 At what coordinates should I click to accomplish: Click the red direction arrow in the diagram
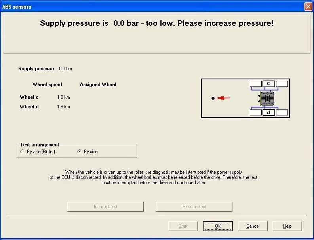click(223, 98)
